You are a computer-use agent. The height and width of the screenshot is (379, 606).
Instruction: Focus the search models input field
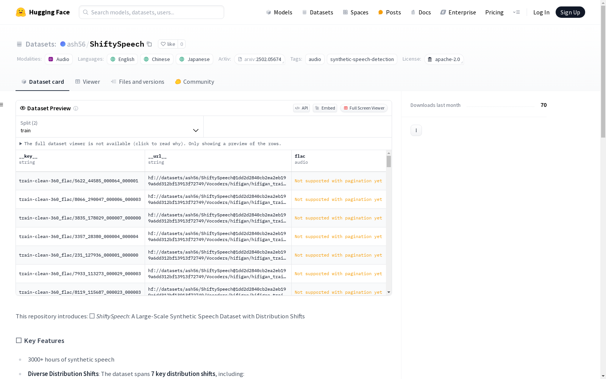151,12
